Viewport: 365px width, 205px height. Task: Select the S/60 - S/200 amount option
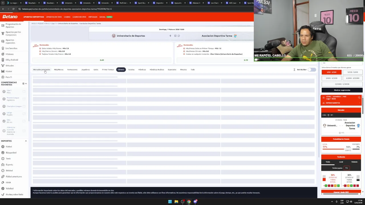tap(331, 72)
